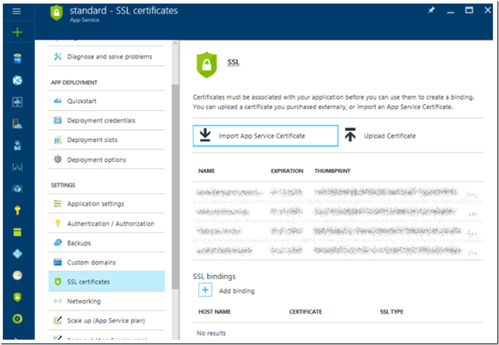
Task: Open the hamburger menu in left rail
Action: click(17, 11)
